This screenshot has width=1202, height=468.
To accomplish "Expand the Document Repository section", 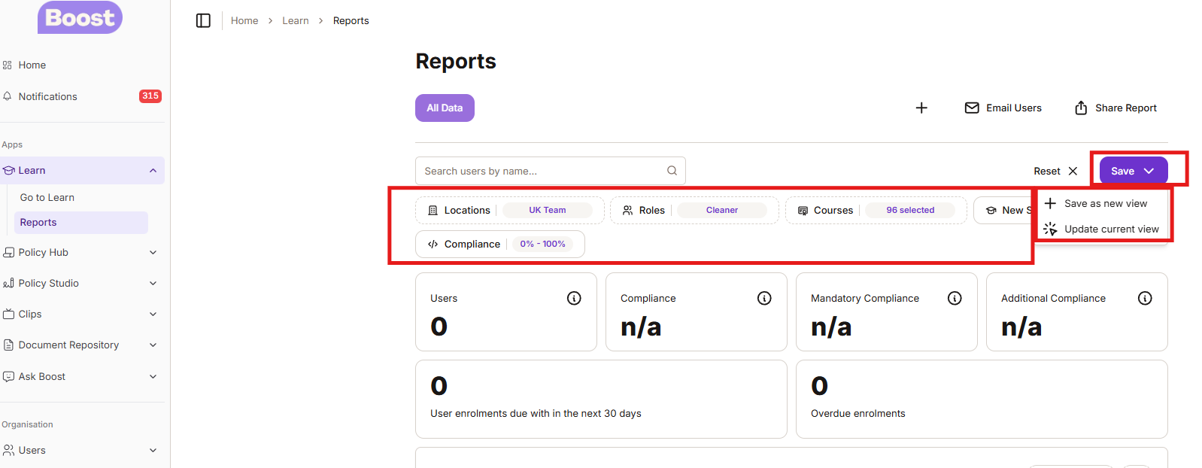I will pos(153,345).
